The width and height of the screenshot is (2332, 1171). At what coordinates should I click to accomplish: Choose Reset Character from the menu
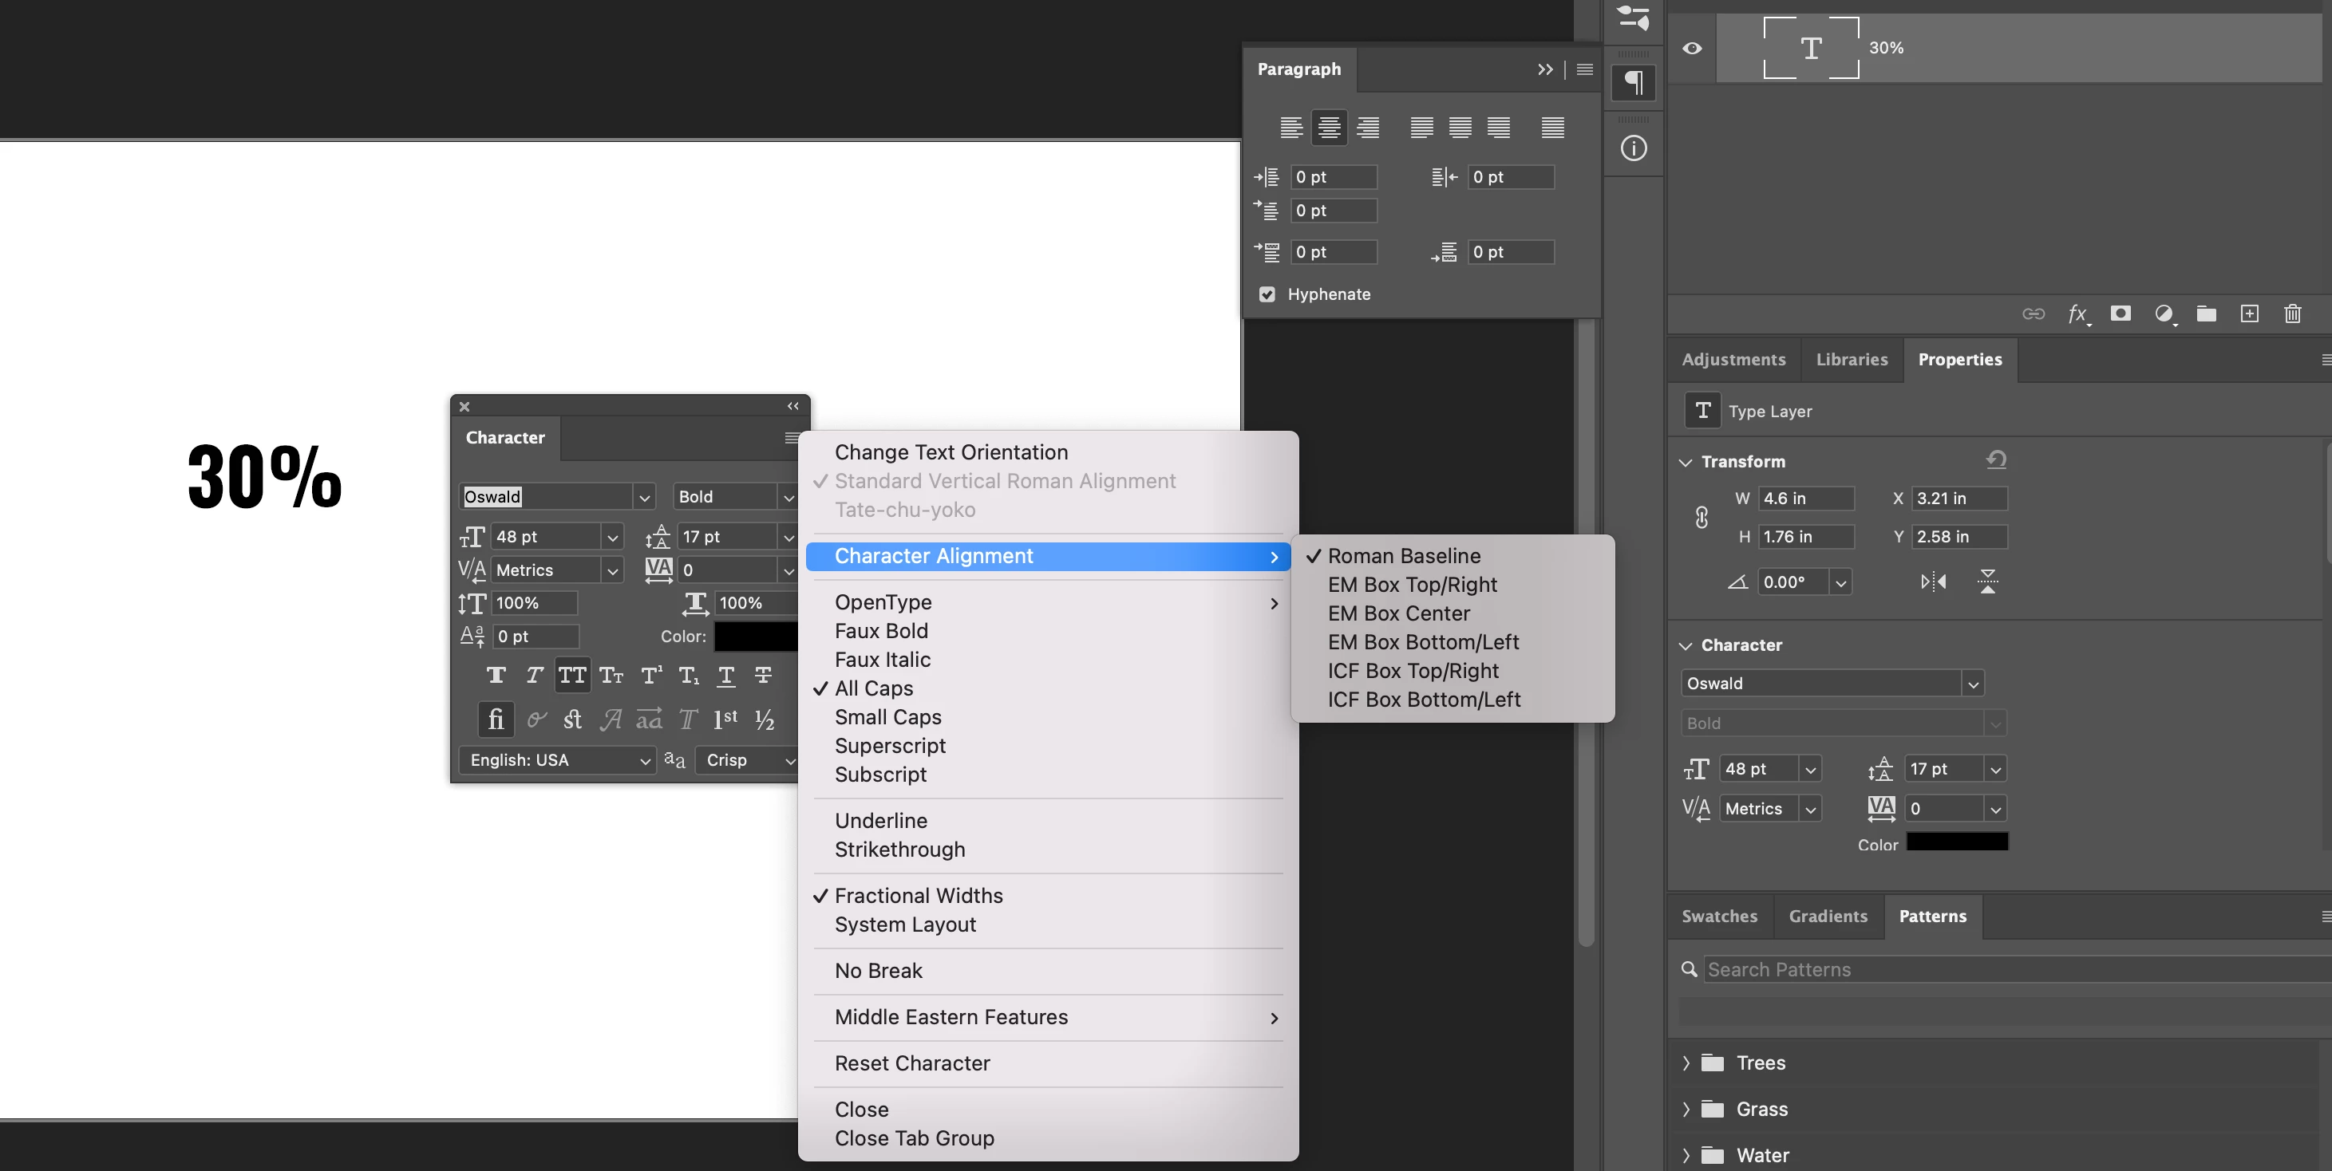coord(911,1063)
